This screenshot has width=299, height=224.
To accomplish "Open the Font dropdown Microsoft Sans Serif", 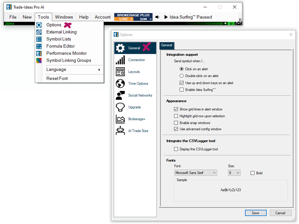I will point(196,173).
